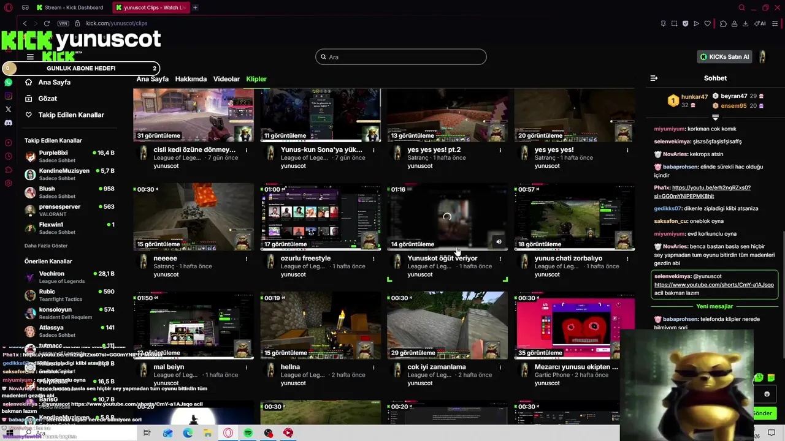
Task: Open the Kick hamburger menu
Action: pyautogui.click(x=30, y=57)
